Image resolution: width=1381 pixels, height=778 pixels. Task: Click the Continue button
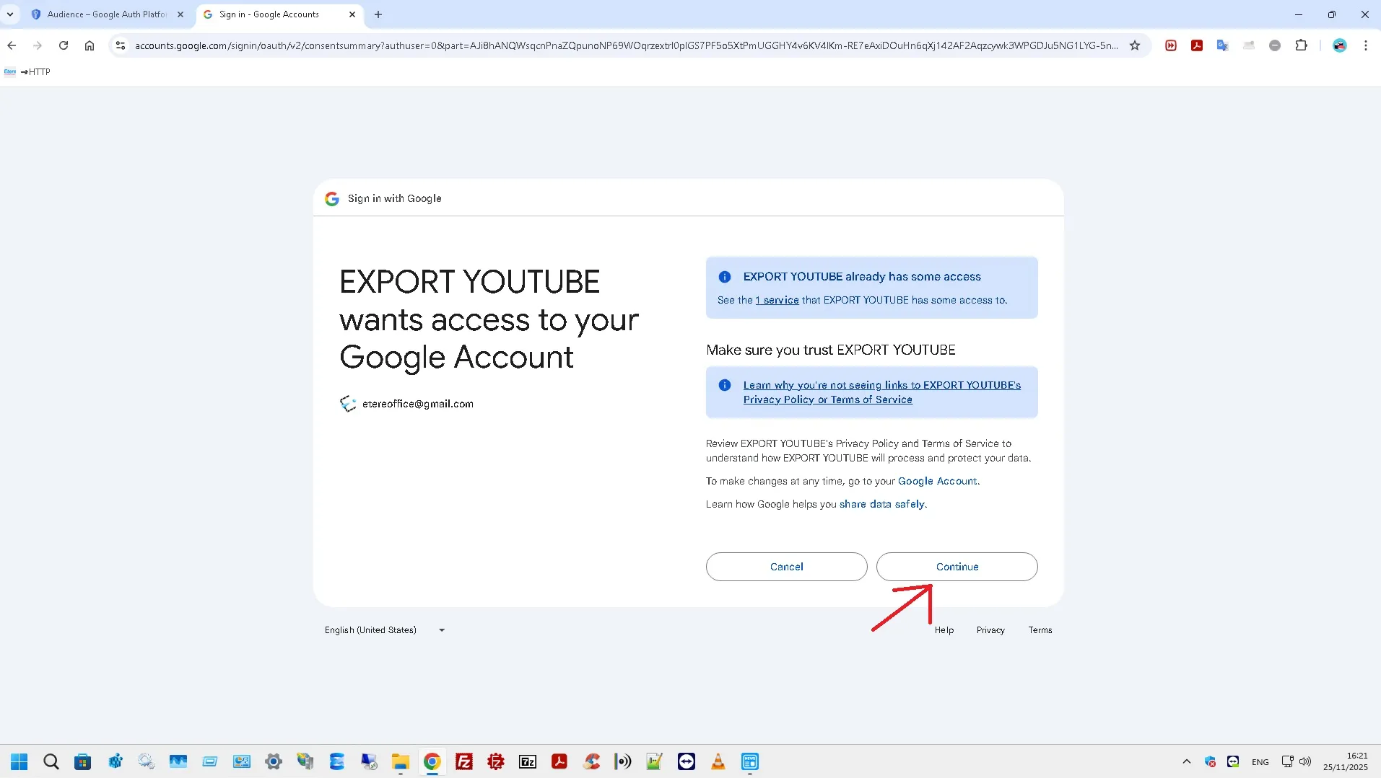[x=957, y=567]
